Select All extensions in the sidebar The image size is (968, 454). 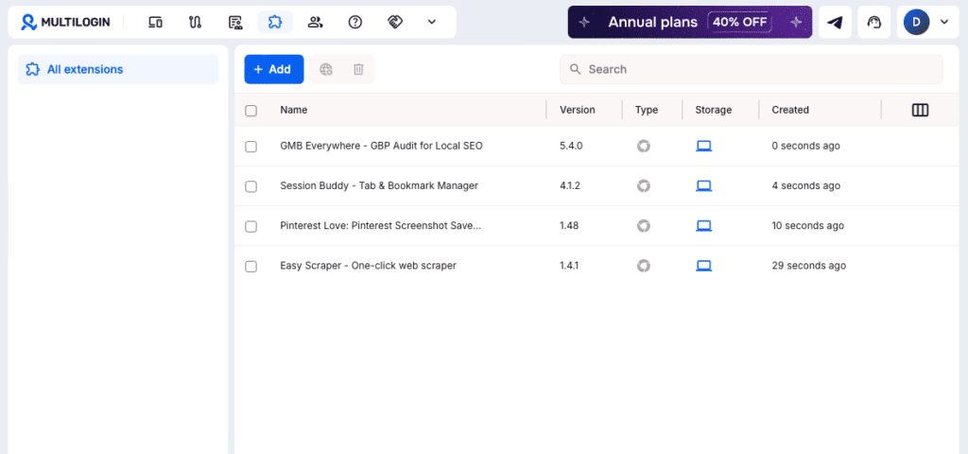(118, 69)
